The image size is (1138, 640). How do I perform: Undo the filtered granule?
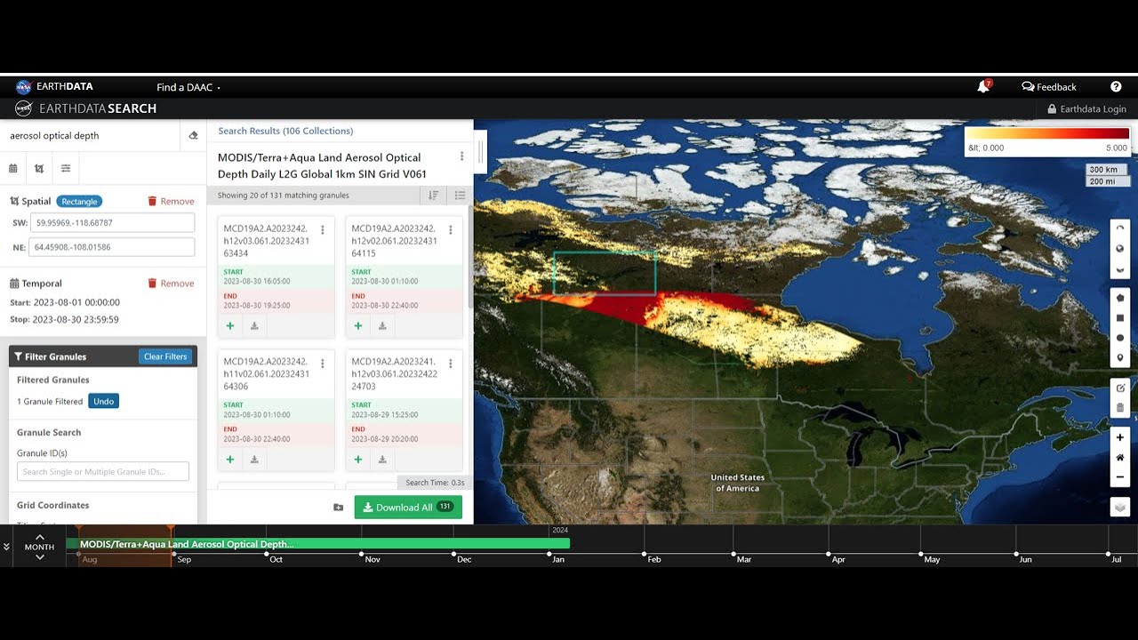[x=104, y=402]
